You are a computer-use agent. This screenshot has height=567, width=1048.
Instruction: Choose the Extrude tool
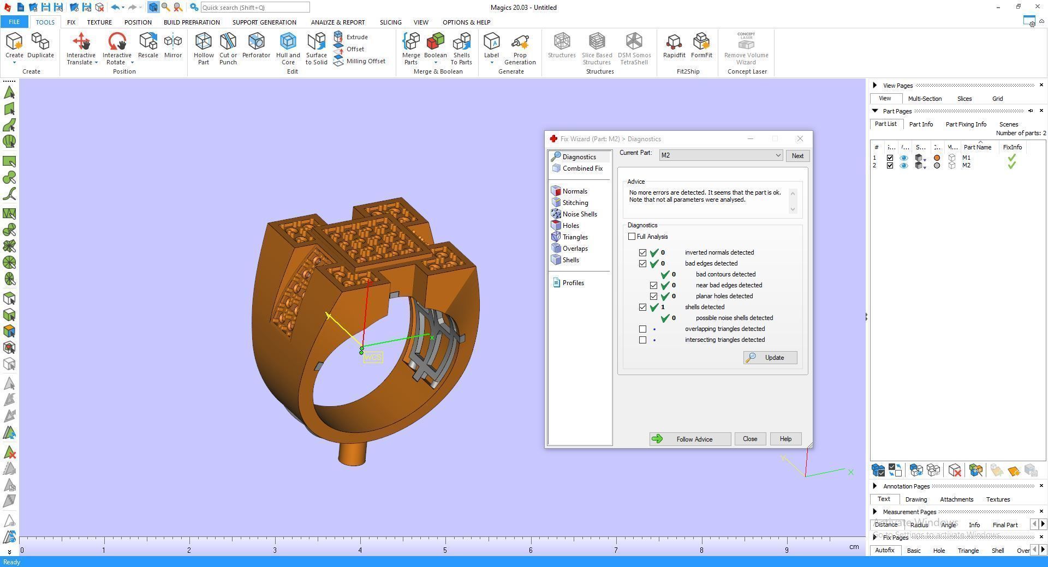(x=351, y=37)
